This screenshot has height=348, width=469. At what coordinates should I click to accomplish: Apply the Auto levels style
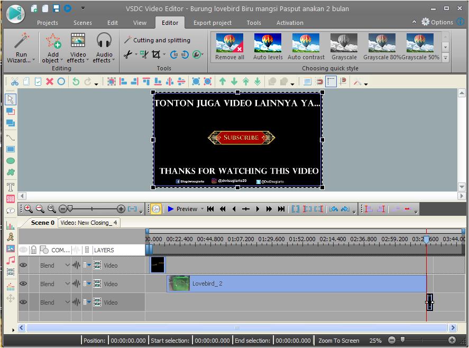coord(268,47)
